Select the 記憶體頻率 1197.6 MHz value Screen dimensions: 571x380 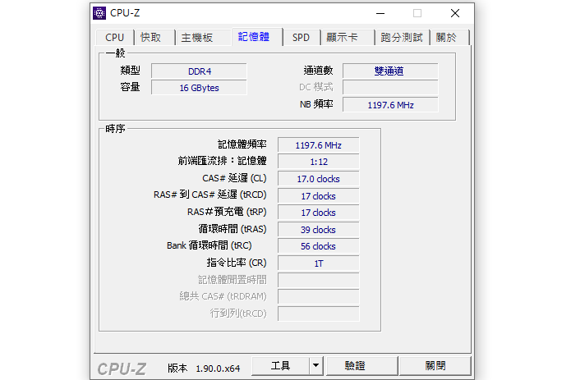pyautogui.click(x=318, y=145)
